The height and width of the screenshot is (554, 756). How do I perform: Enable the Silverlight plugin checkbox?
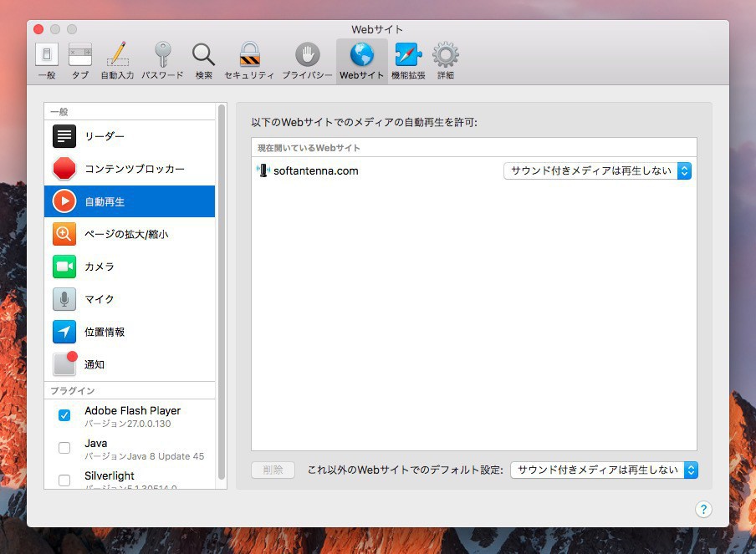pyautogui.click(x=64, y=480)
